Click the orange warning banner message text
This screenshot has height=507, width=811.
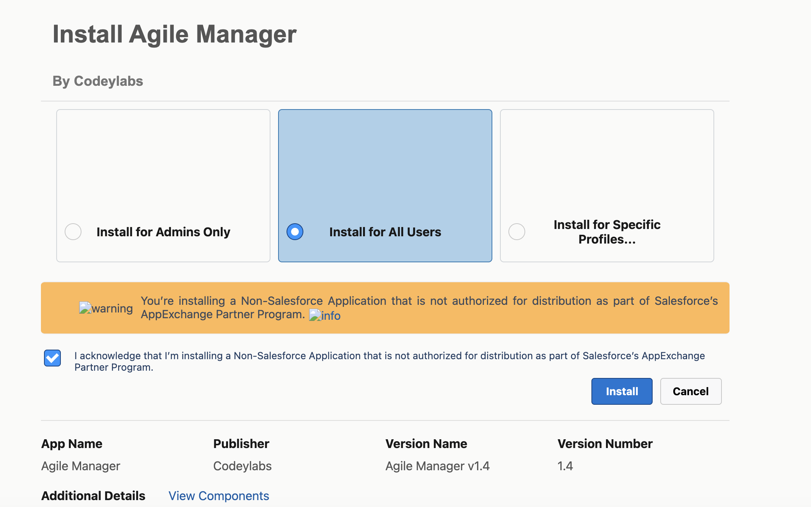pyautogui.click(x=429, y=307)
